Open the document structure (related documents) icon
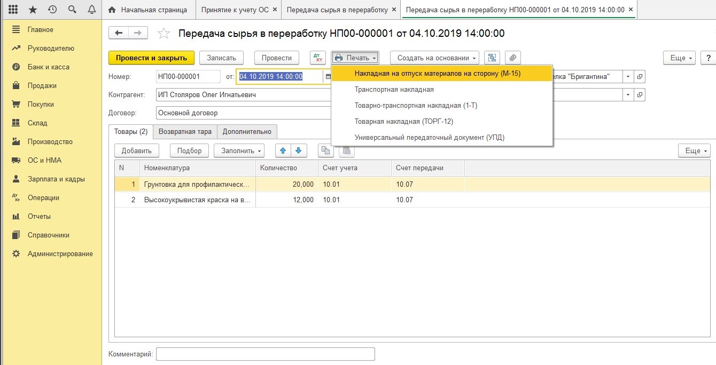 [x=492, y=58]
